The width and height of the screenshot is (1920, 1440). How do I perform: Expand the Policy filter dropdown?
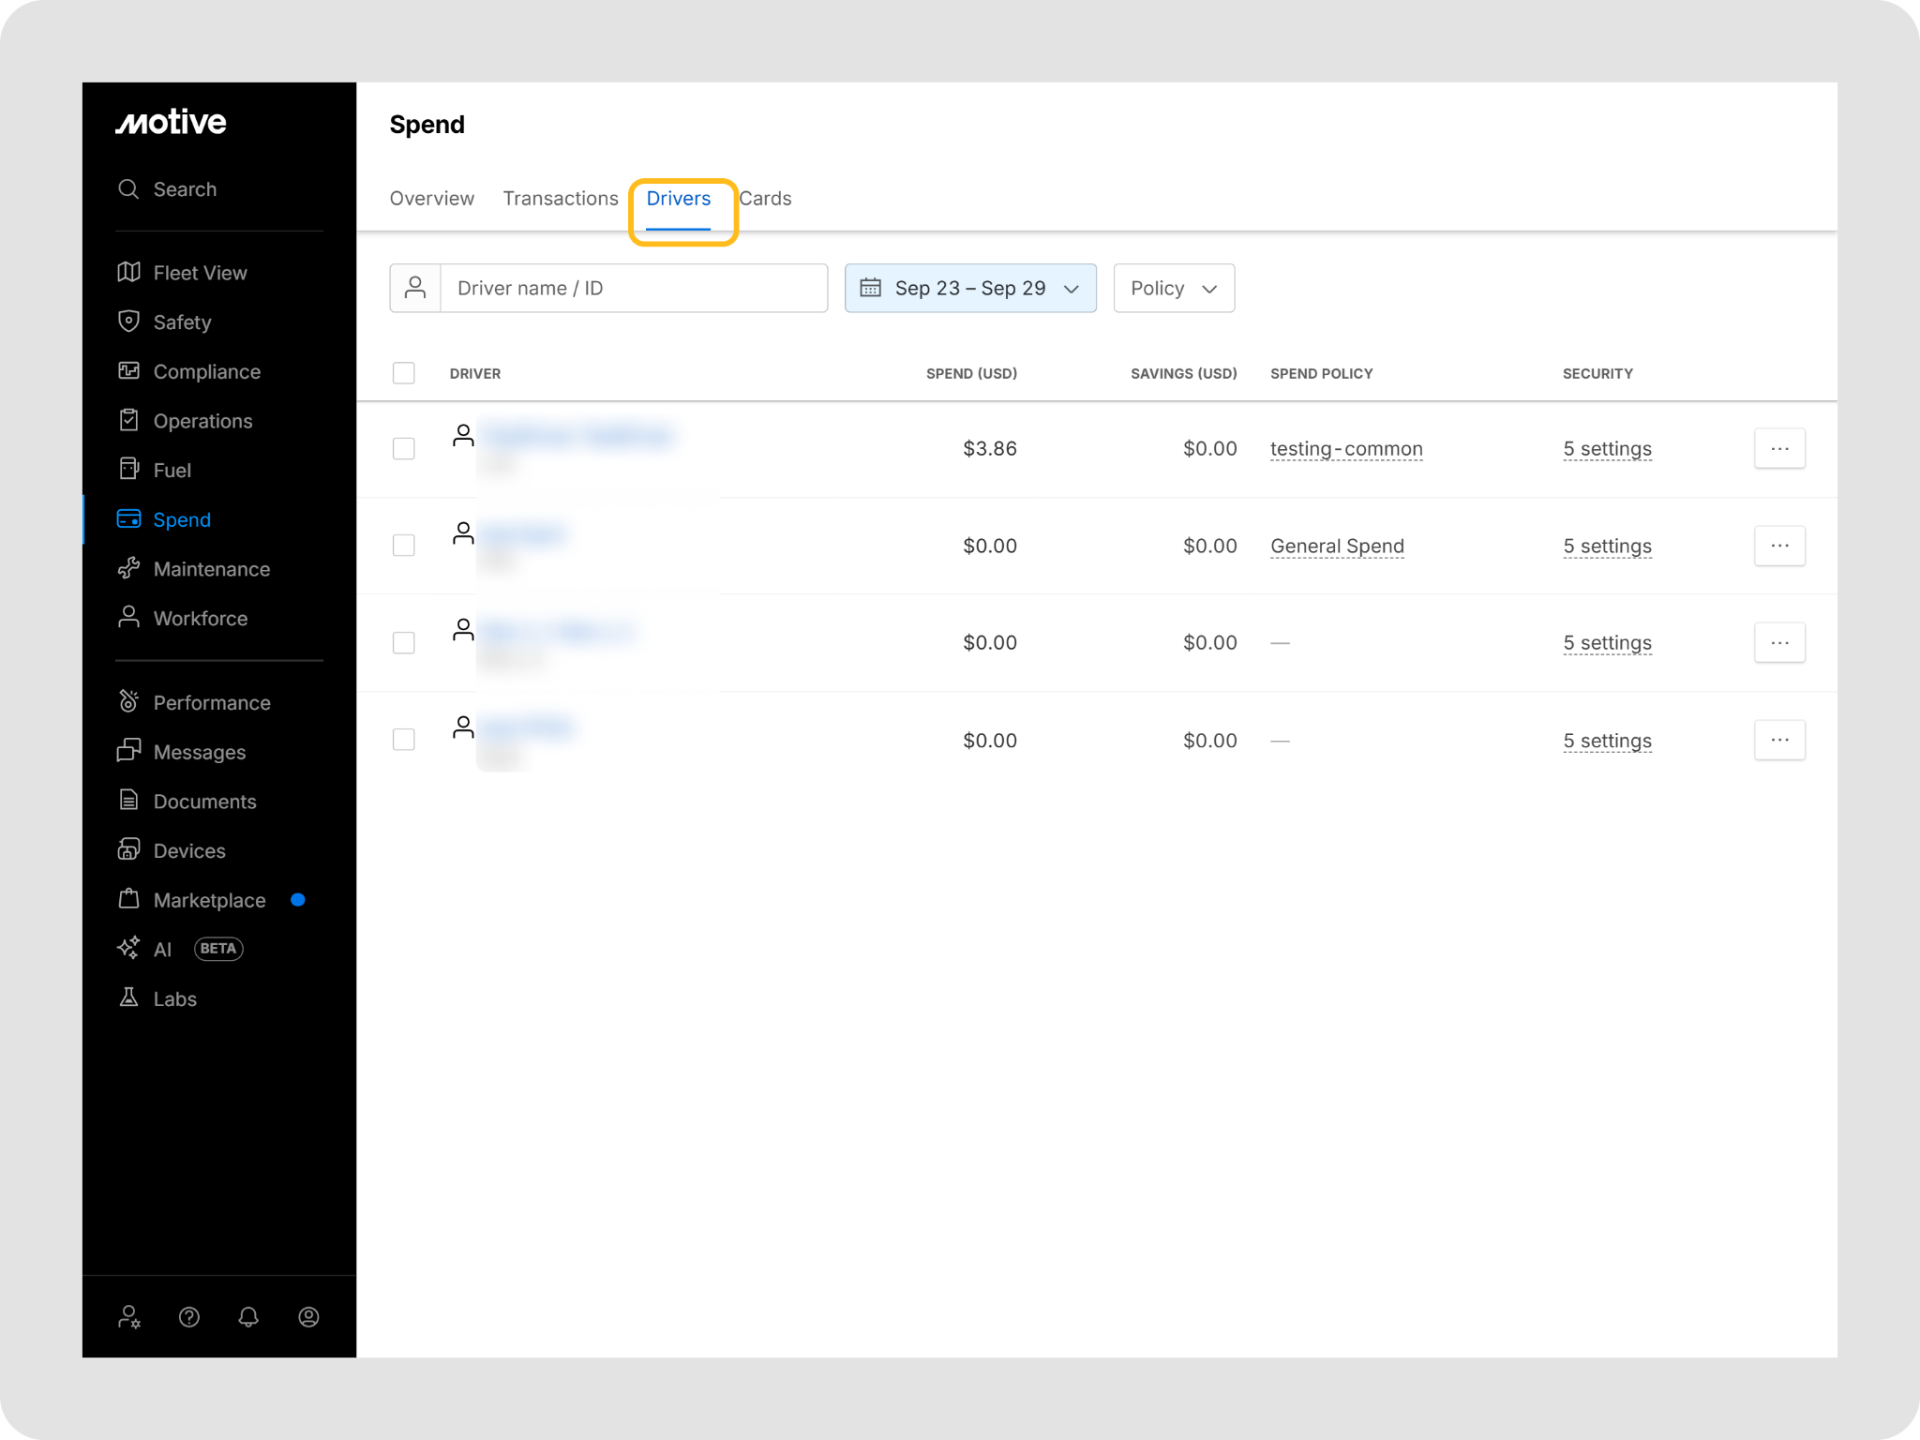click(x=1174, y=288)
